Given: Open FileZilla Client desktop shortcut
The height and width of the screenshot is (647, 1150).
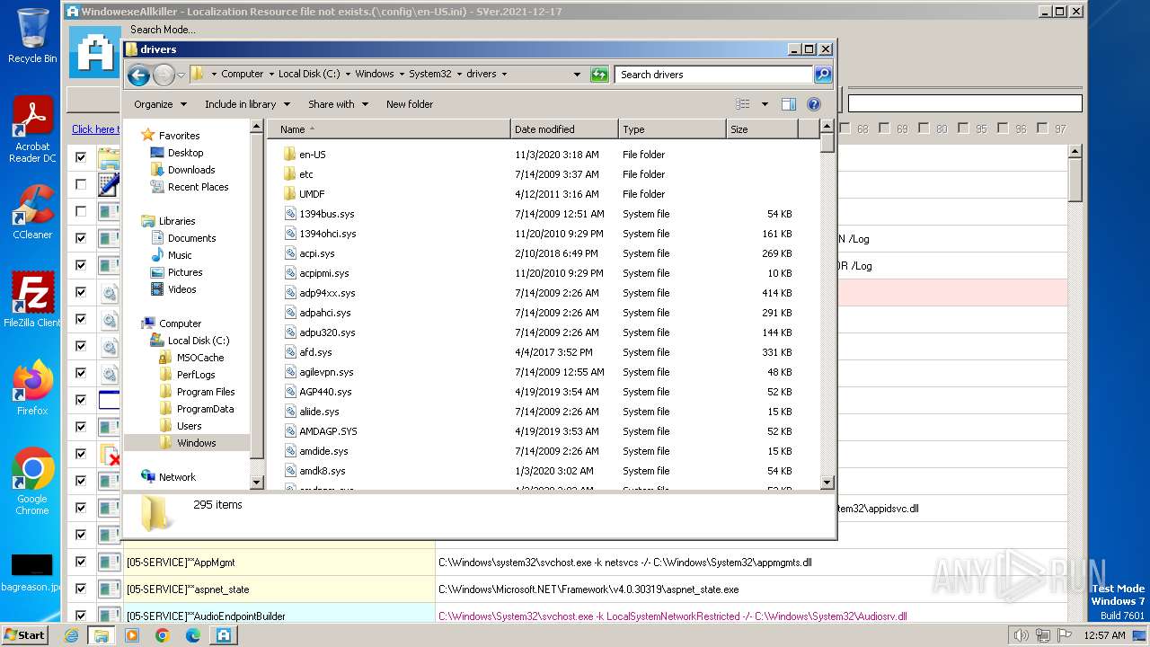Looking at the screenshot, I should (32, 300).
